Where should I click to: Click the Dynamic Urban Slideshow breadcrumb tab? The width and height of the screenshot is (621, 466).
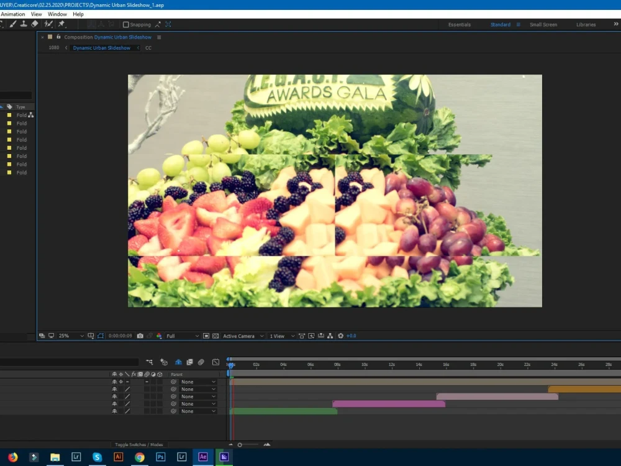pos(101,48)
